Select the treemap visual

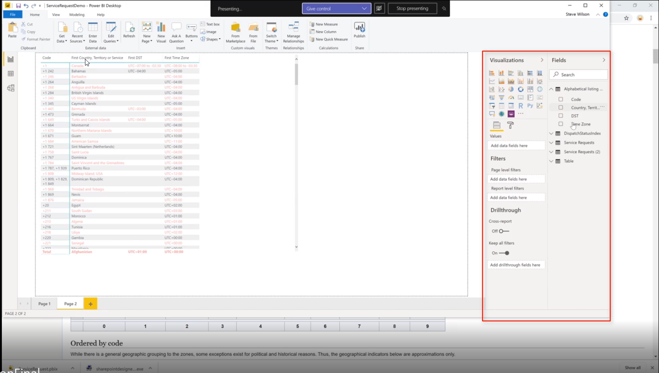(x=530, y=89)
